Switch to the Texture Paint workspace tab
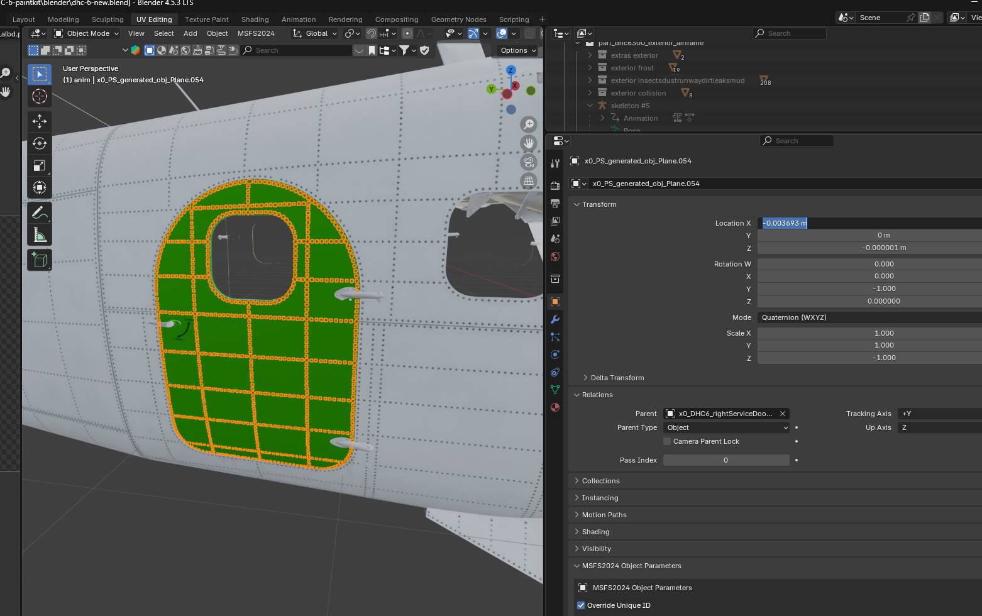This screenshot has height=616, width=982. pos(206,19)
